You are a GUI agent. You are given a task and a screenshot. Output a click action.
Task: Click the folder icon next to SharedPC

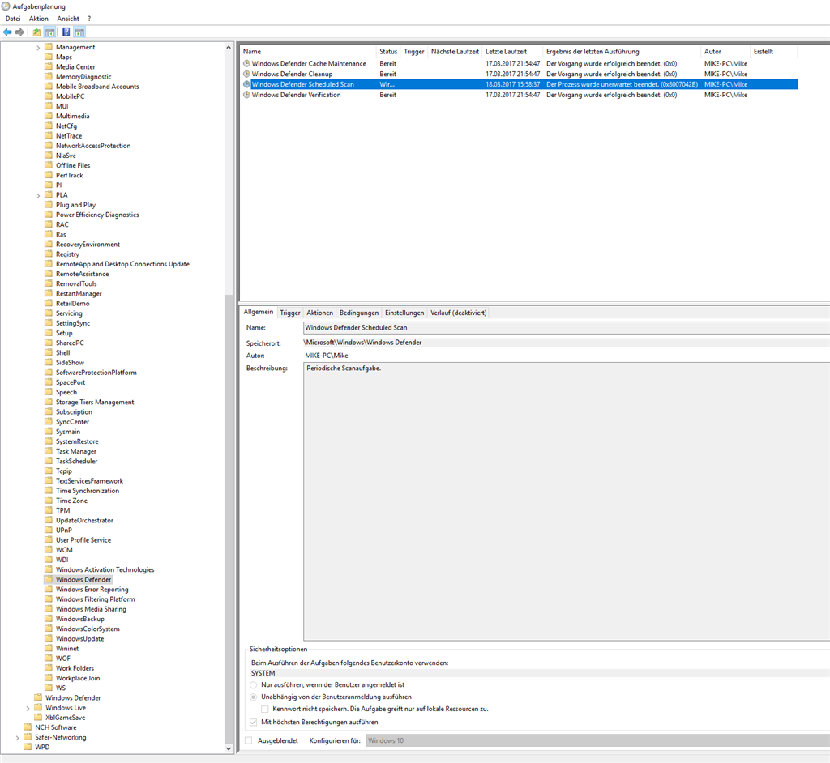(x=49, y=343)
